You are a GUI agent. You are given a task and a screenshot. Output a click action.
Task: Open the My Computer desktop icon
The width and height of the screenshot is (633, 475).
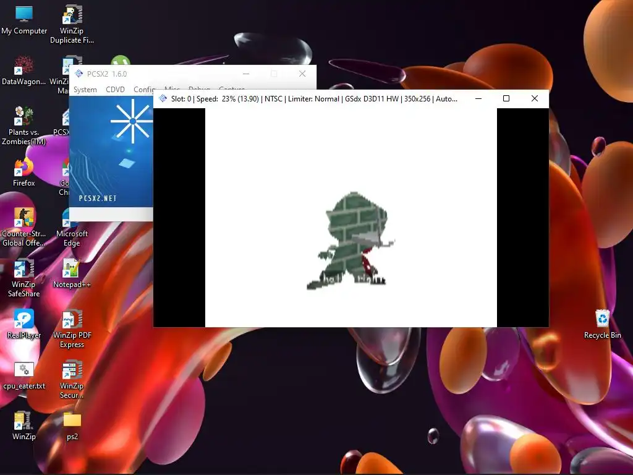[x=24, y=20]
